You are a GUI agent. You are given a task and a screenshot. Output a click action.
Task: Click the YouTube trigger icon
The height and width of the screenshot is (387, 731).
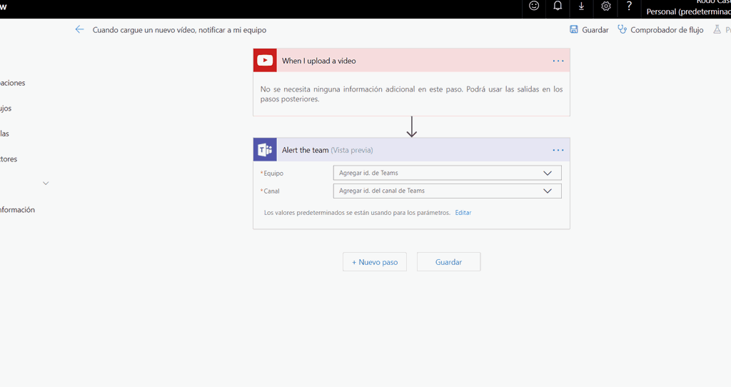(265, 61)
